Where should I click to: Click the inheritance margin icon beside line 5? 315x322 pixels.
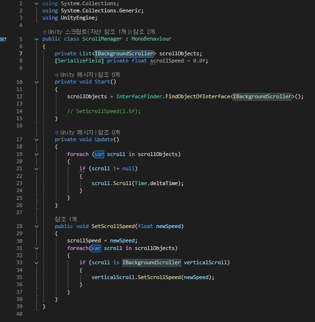[x=3, y=39]
